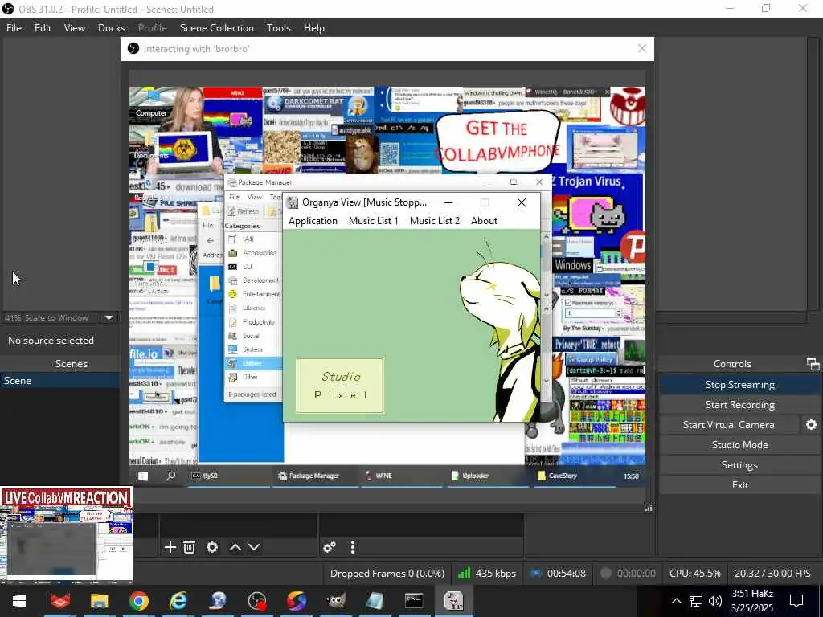Click the recording indicator icon beside 00:00:00

click(x=606, y=573)
